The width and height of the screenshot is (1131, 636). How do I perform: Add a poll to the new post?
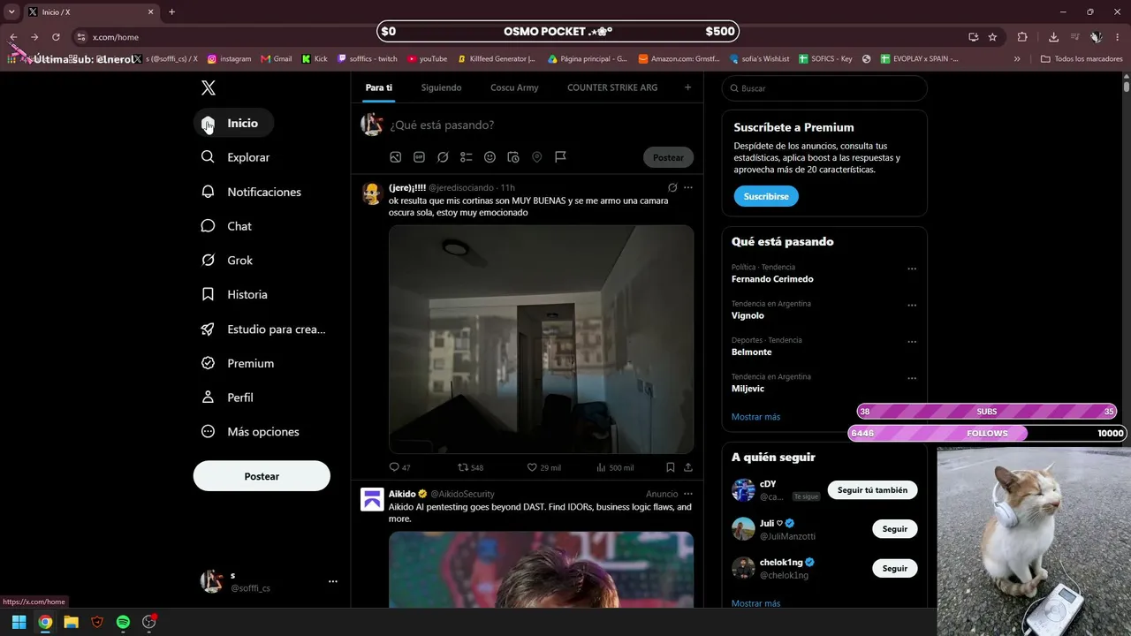[x=467, y=157]
